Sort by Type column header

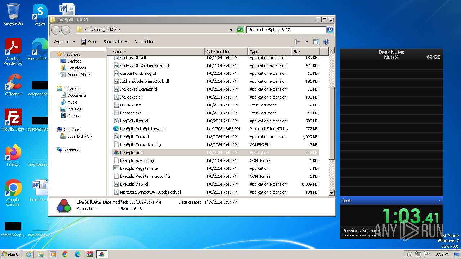tap(269, 52)
